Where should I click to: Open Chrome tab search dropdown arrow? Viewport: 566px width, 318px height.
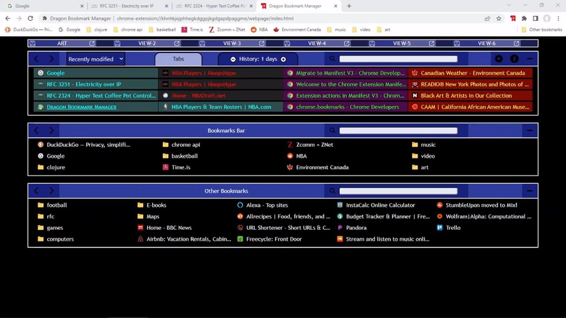click(509, 6)
